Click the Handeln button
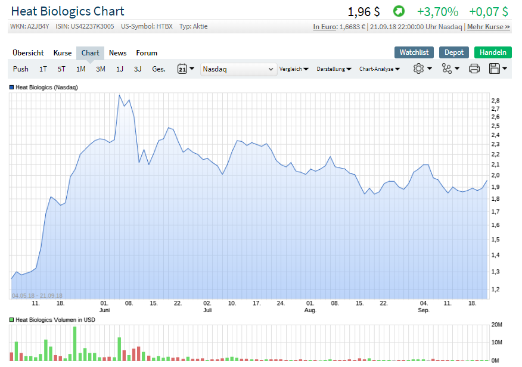Screen dimensions: 522x367 pyautogui.click(x=493, y=52)
